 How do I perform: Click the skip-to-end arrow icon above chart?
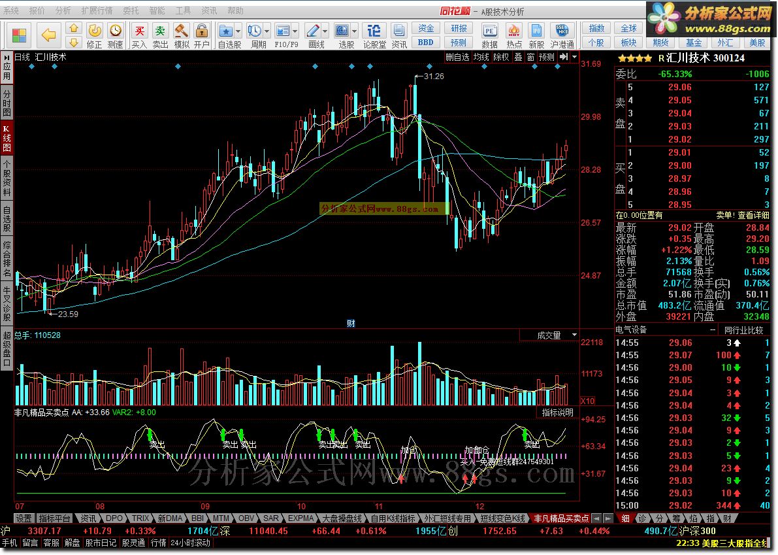click(564, 57)
